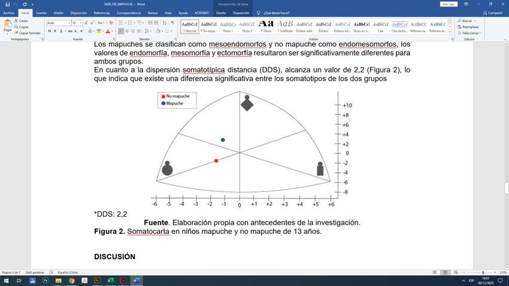This screenshot has height=286, width=509.
Task: Toggle superscript formatting
Action: point(81,31)
